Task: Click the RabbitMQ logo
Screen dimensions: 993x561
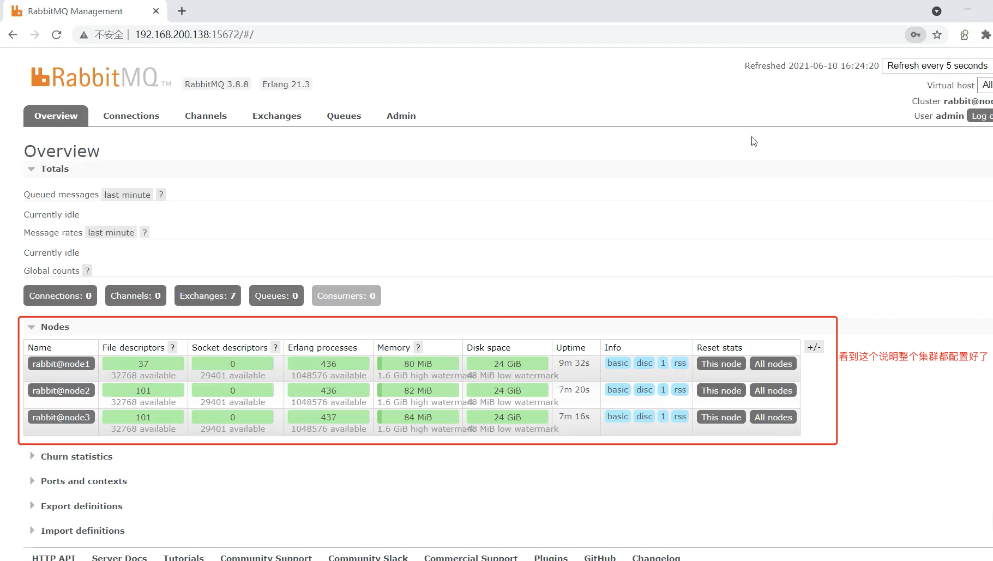Action: click(101, 77)
